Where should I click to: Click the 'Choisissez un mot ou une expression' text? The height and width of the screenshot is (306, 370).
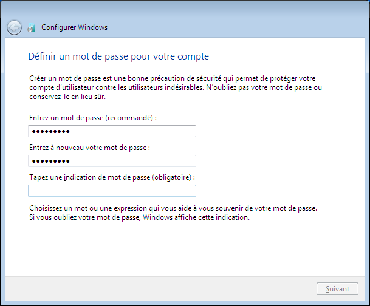pyautogui.click(x=173, y=208)
